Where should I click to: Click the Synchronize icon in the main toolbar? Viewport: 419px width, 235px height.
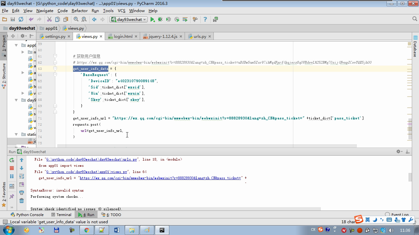pyautogui.click(x=21, y=20)
